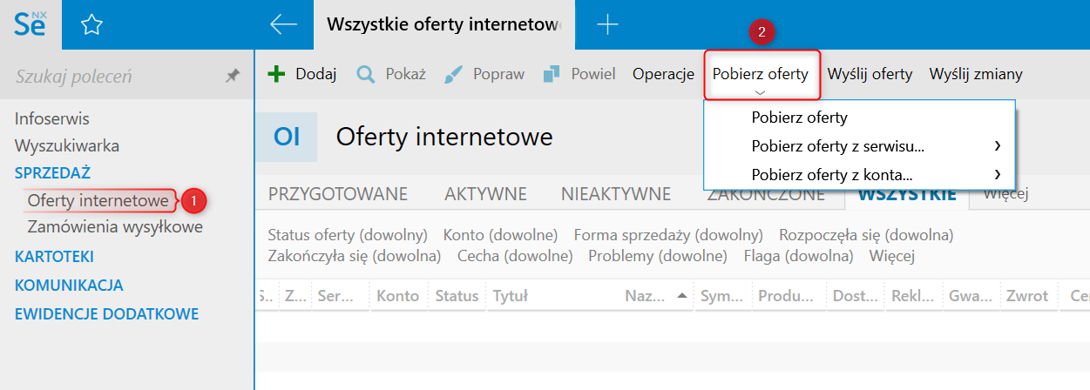Click the Popraw brush icon
This screenshot has width=1090, height=390.
tap(454, 74)
